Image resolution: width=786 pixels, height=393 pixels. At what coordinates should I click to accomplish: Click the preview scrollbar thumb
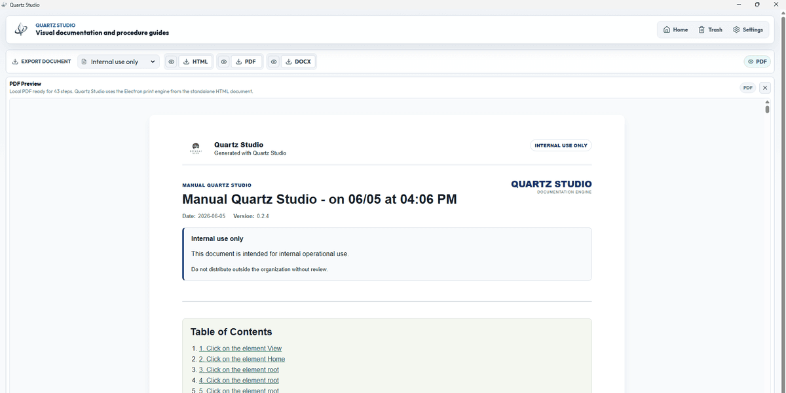[767, 109]
